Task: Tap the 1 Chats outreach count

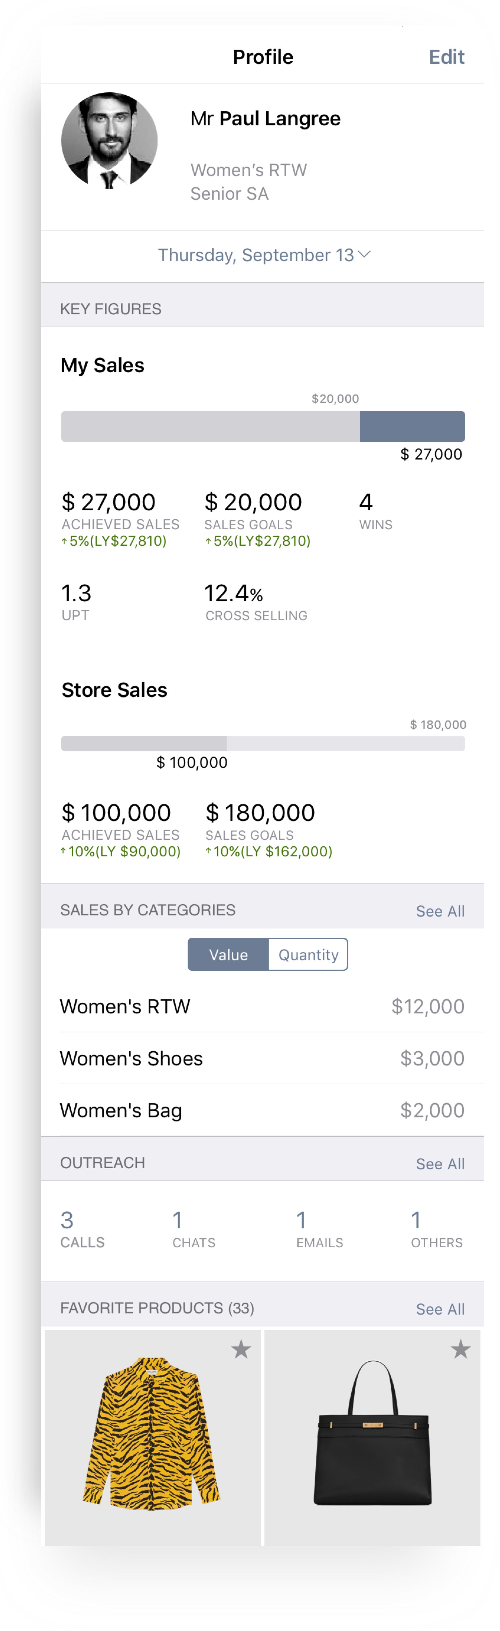Action: [194, 1229]
